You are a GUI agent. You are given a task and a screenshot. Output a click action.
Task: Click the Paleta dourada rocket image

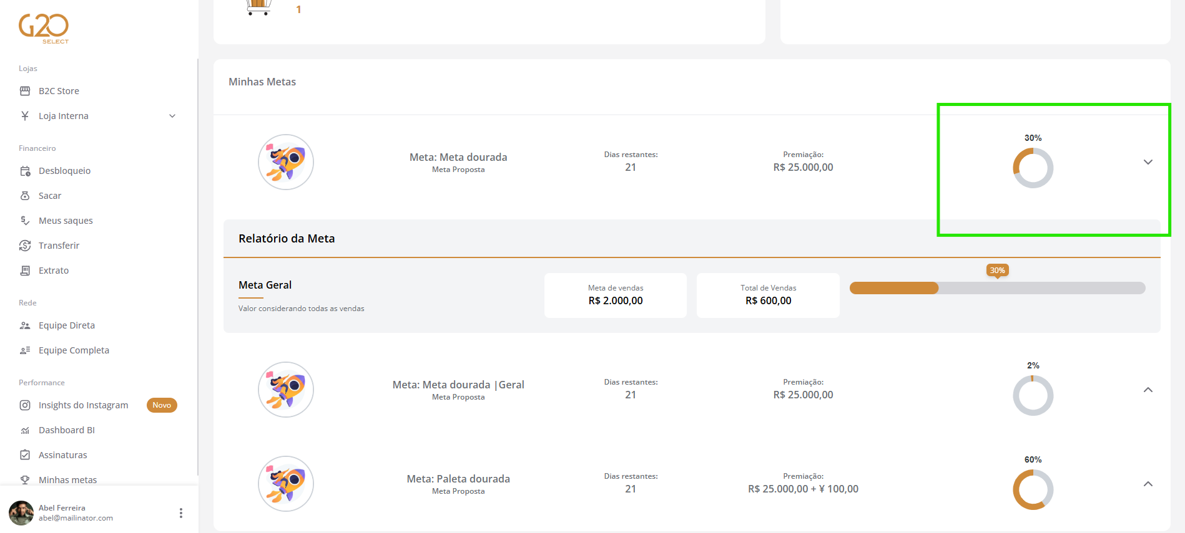pos(286,484)
